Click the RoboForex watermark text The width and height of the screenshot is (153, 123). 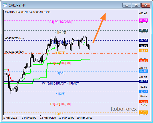point(124,109)
